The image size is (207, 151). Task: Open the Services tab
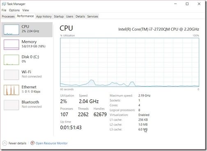[93, 16]
